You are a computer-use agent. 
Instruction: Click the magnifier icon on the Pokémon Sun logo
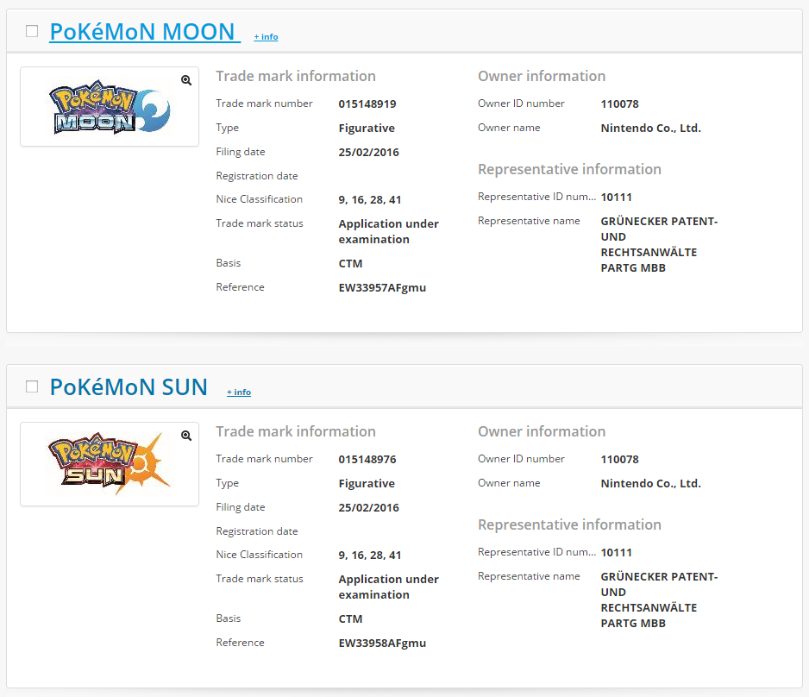[x=186, y=436]
